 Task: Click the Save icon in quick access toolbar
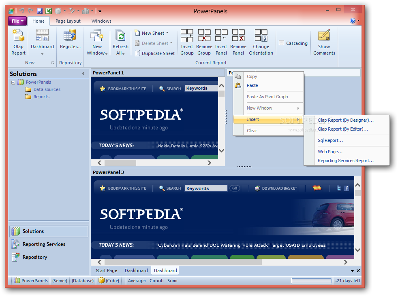40,11
